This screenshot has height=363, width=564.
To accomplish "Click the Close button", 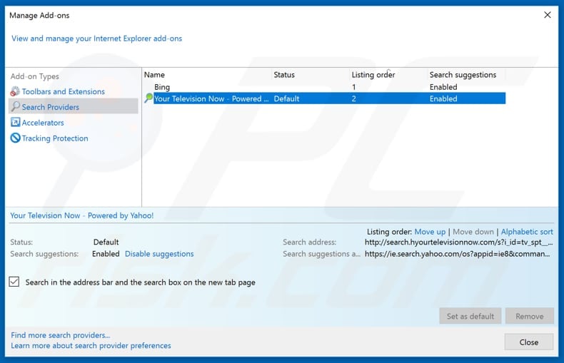I will [529, 342].
